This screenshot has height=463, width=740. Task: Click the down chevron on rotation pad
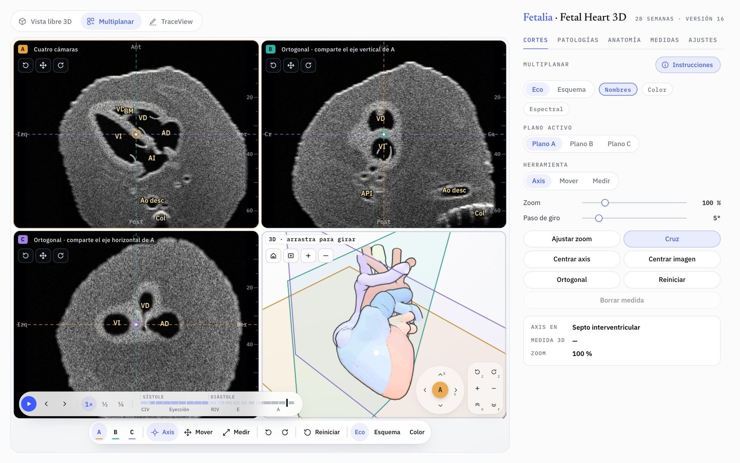[x=440, y=405]
